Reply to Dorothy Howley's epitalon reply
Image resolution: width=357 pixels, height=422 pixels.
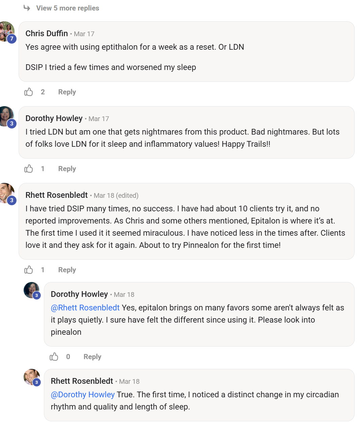tap(92, 357)
